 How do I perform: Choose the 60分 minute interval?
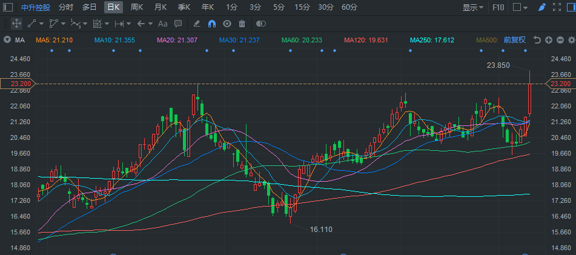coord(349,7)
